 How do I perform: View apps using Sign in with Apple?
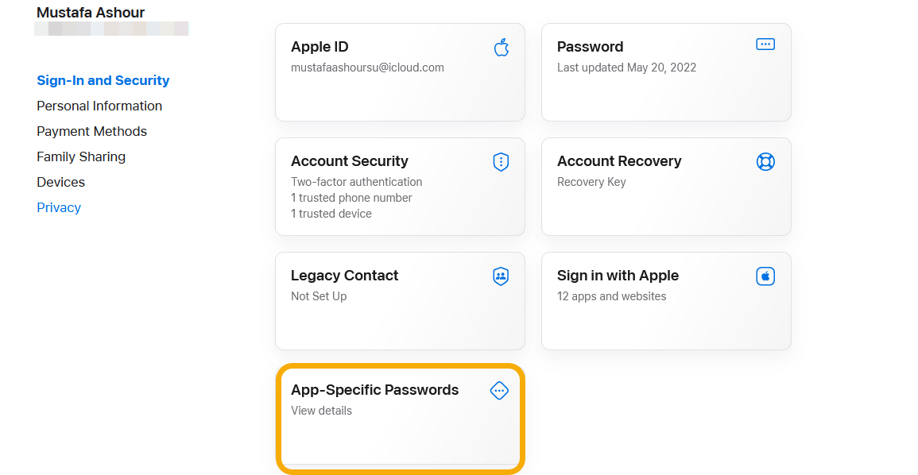666,301
